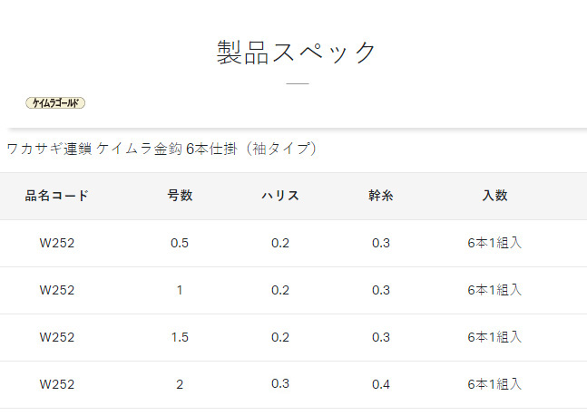Click ハリス 0.3 in the last row
The height and width of the screenshot is (415, 587).
280,383
